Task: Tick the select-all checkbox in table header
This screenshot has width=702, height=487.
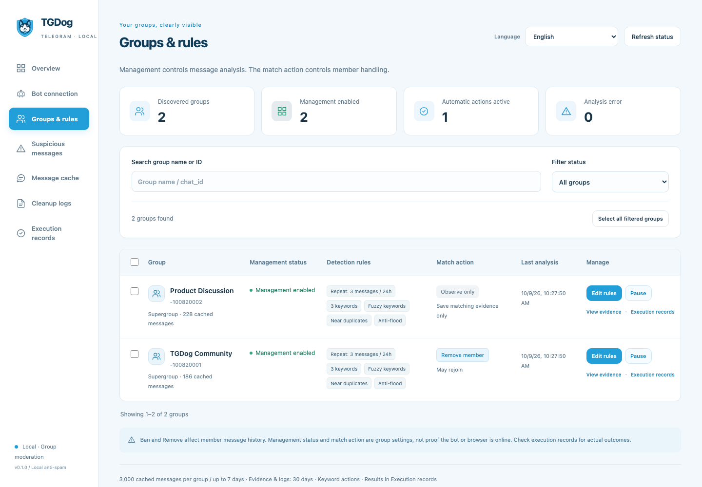Action: point(135,262)
